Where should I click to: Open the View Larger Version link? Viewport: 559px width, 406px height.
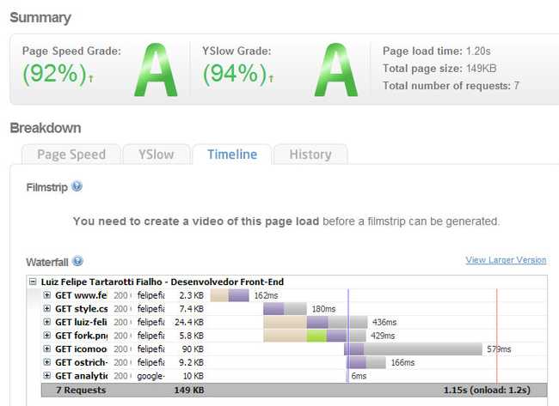[506, 260]
